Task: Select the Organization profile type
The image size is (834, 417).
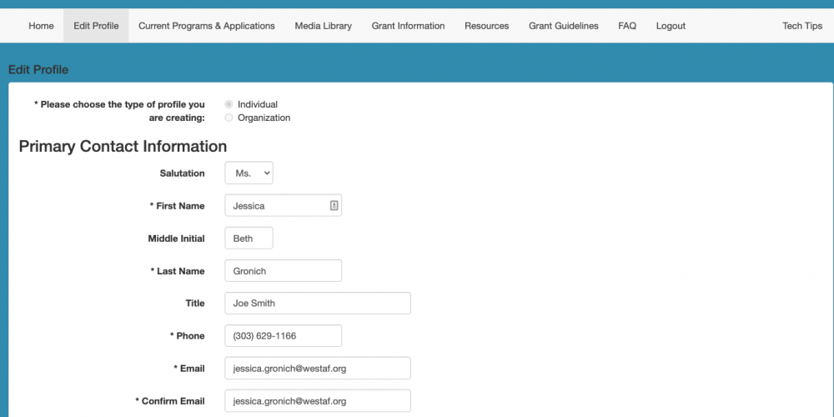Action: [229, 118]
